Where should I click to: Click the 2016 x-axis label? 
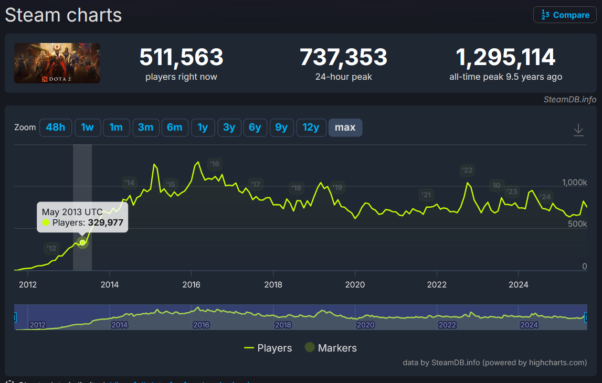(x=191, y=285)
